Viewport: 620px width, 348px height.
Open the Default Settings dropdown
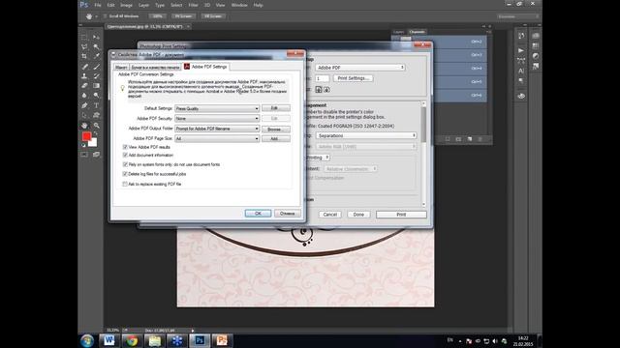coord(217,108)
